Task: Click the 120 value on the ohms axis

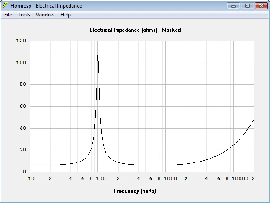Action: [21, 41]
